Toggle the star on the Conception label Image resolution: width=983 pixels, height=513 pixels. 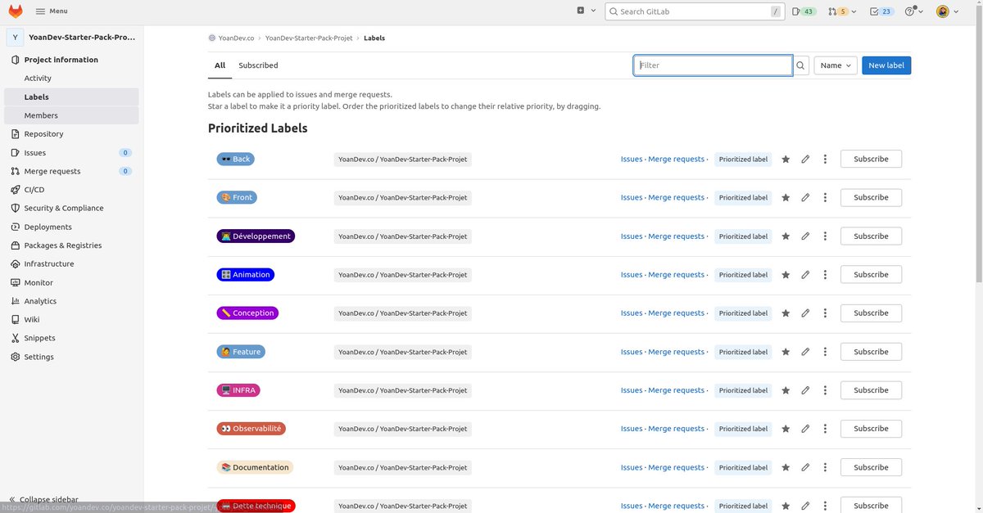[785, 313]
